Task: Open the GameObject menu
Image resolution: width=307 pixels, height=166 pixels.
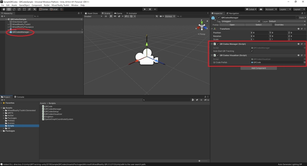Action: (x=24, y=5)
